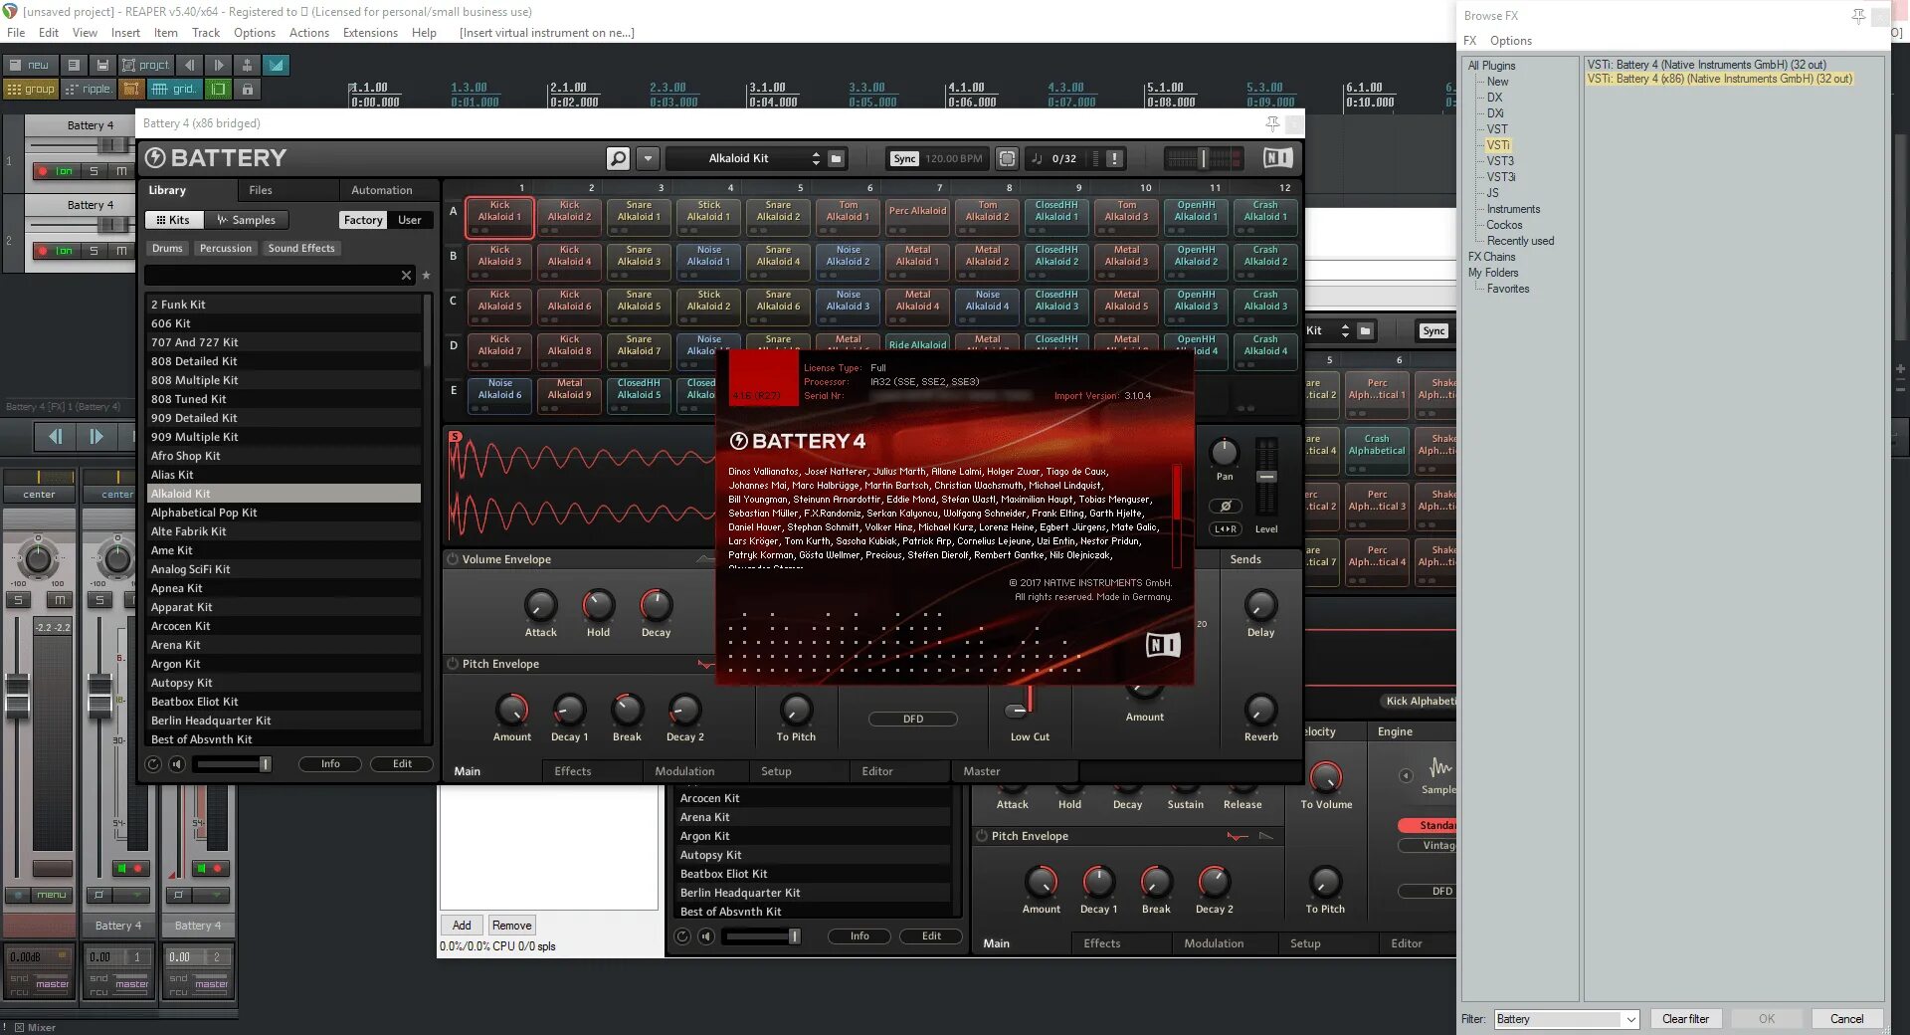Toggle item grouping with the group button
This screenshot has height=1035, width=1910.
pos(31,89)
